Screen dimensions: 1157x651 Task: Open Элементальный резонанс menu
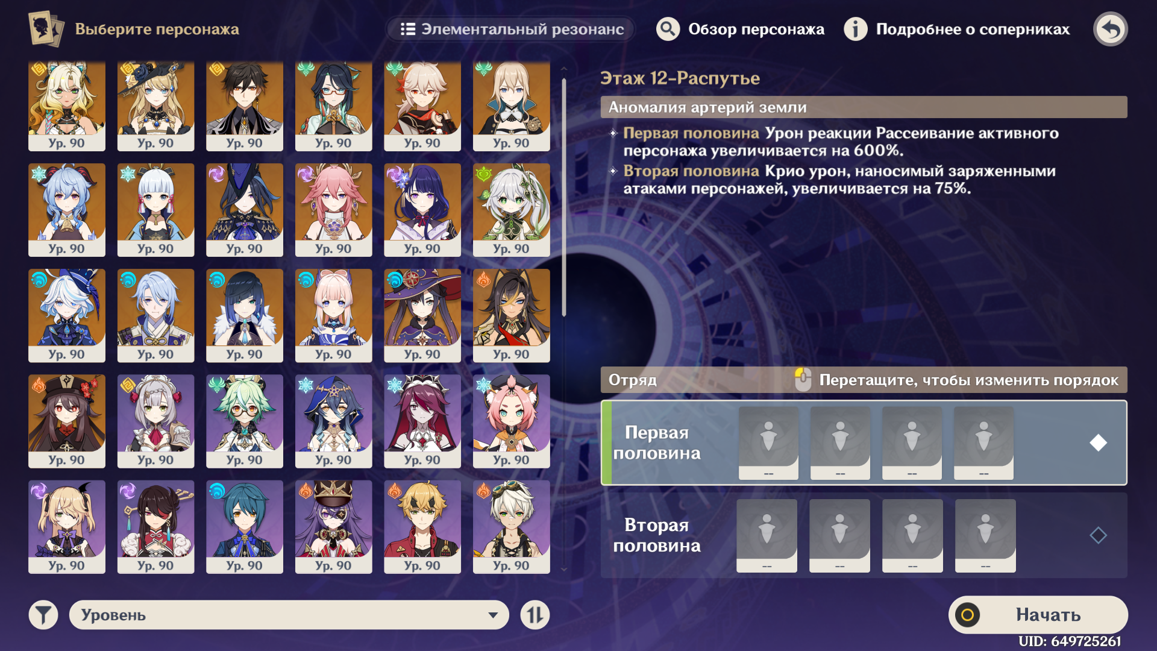tap(511, 29)
